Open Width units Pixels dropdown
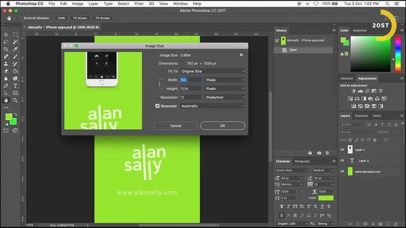 click(225, 80)
